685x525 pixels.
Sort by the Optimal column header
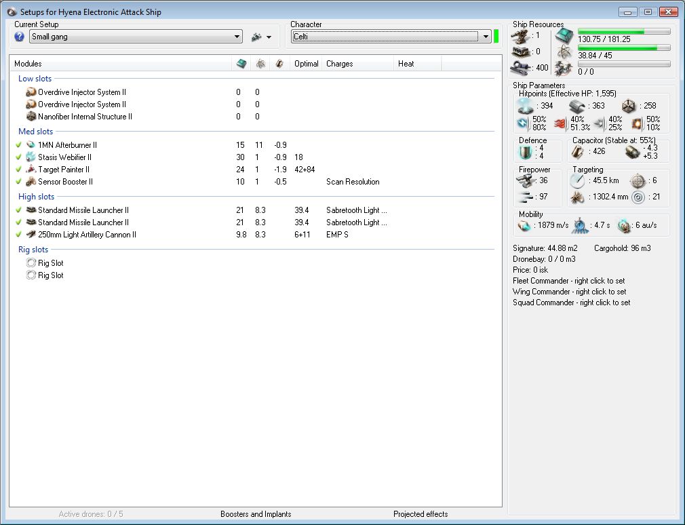(307, 64)
